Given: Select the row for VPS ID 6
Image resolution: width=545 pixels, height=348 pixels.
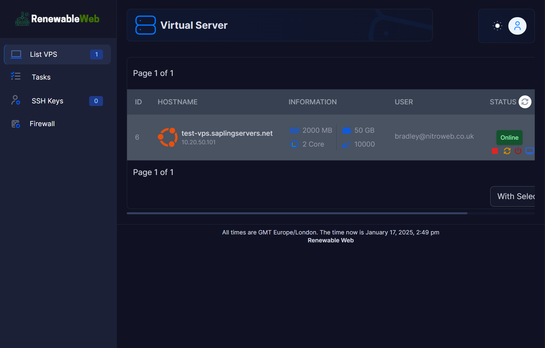Looking at the screenshot, I should (x=137, y=137).
